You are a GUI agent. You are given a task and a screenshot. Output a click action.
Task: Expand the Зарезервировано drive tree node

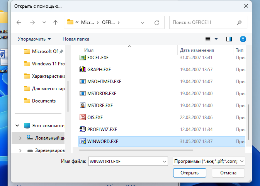pyautogui.click(x=20, y=150)
